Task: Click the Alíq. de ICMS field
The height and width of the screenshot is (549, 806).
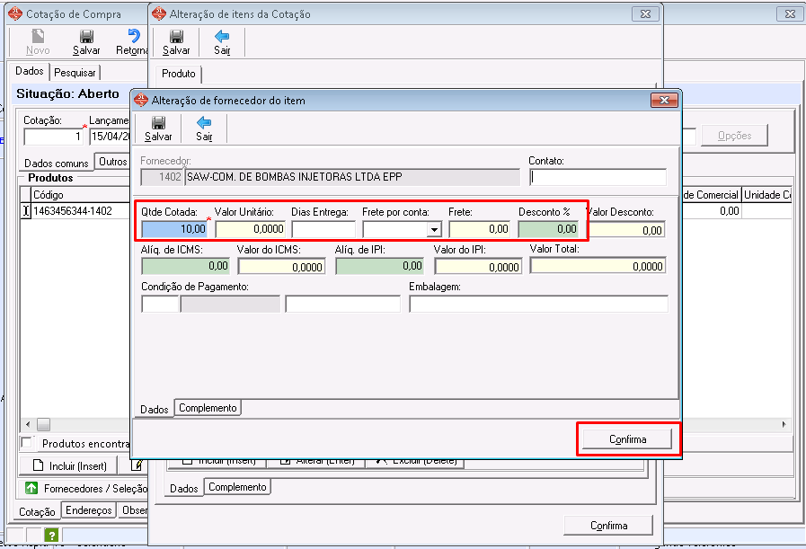Action: click(x=186, y=266)
